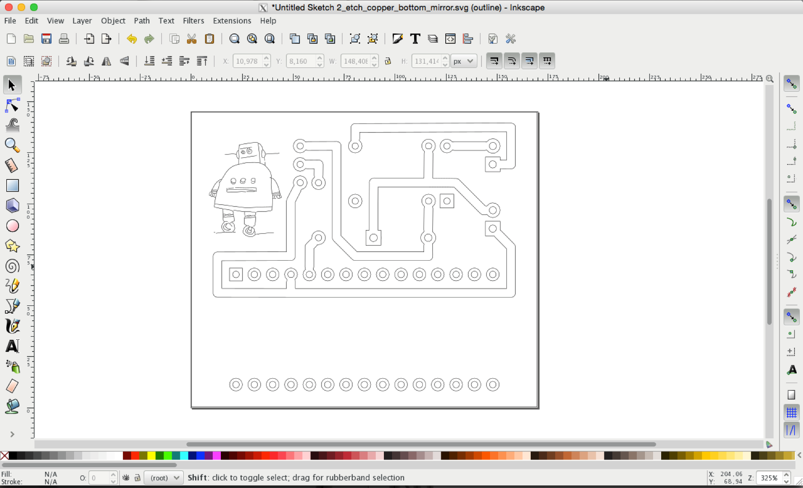The width and height of the screenshot is (803, 488).
Task: Open the units dropdown showing px
Action: 463,61
